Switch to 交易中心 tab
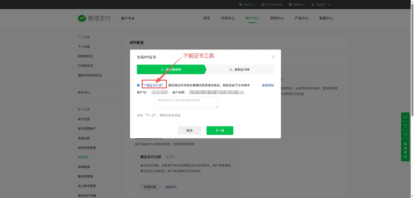414x198 pixels. (x=228, y=18)
